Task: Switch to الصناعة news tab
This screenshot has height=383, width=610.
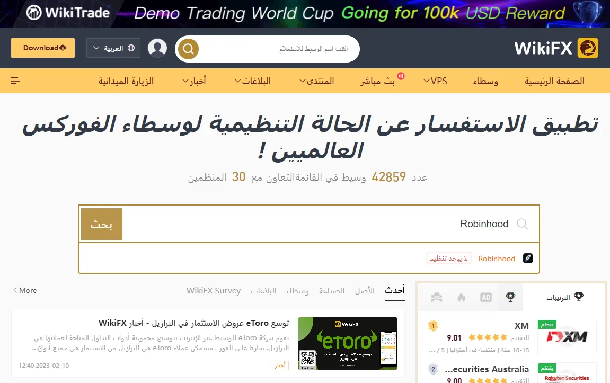Action: pyautogui.click(x=332, y=291)
